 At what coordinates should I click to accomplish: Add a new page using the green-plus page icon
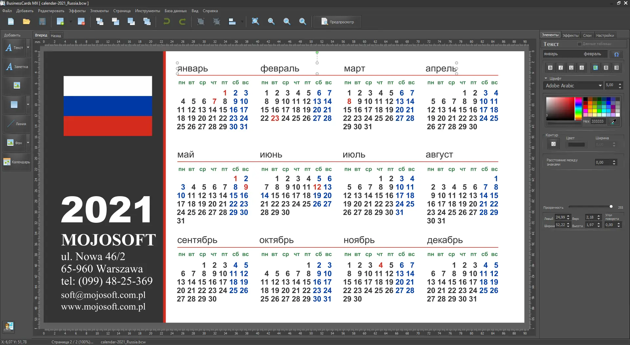(60, 22)
